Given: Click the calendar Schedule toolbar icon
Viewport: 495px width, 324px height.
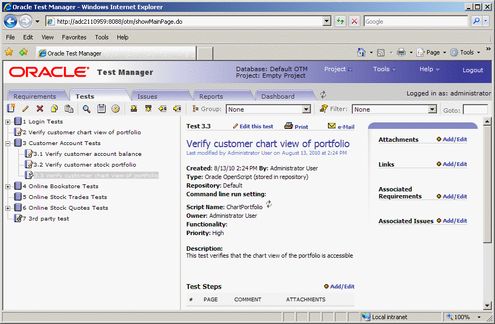Looking at the screenshot, I should (101, 108).
